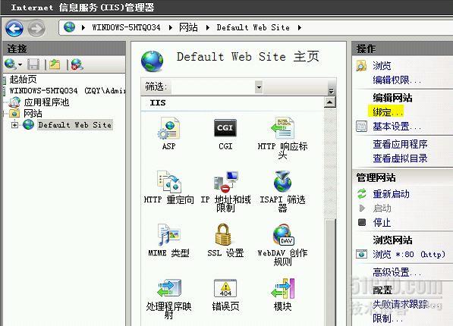Click 网站 in the address breadcrumb
The image size is (453, 326).
188,27
